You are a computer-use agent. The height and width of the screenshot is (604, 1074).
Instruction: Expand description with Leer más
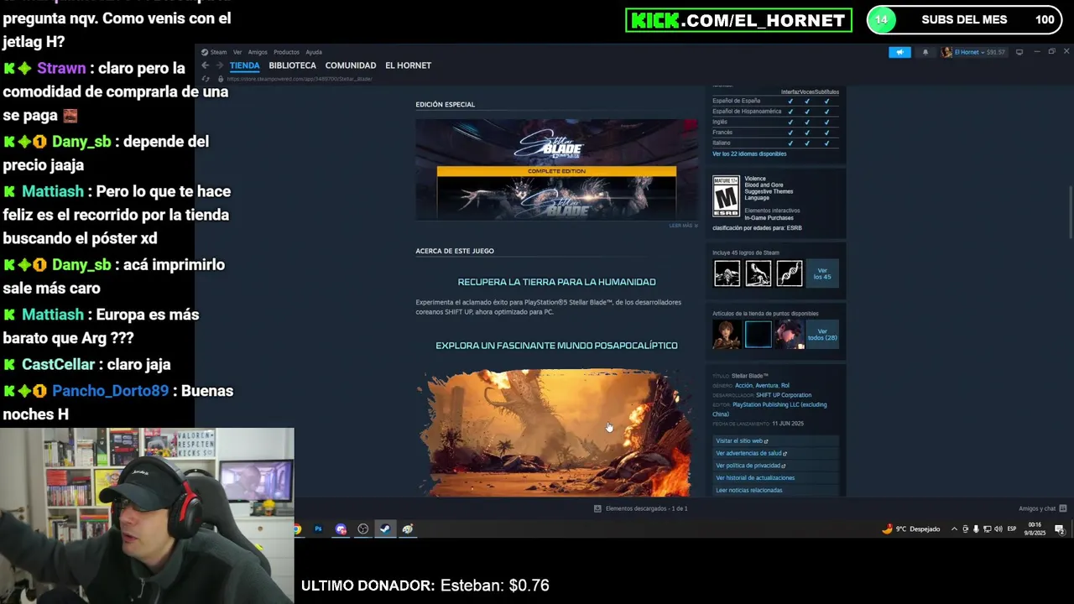tap(683, 226)
